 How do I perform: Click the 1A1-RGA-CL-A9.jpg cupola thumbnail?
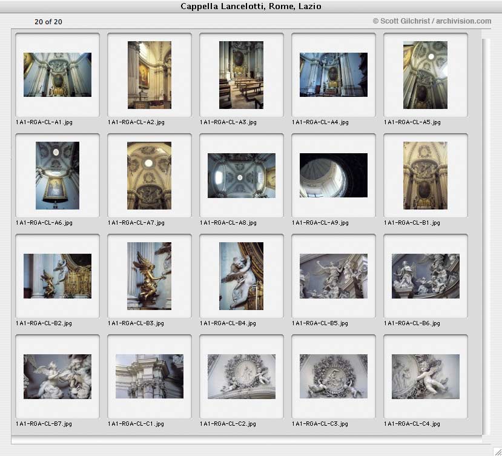pyautogui.click(x=334, y=175)
